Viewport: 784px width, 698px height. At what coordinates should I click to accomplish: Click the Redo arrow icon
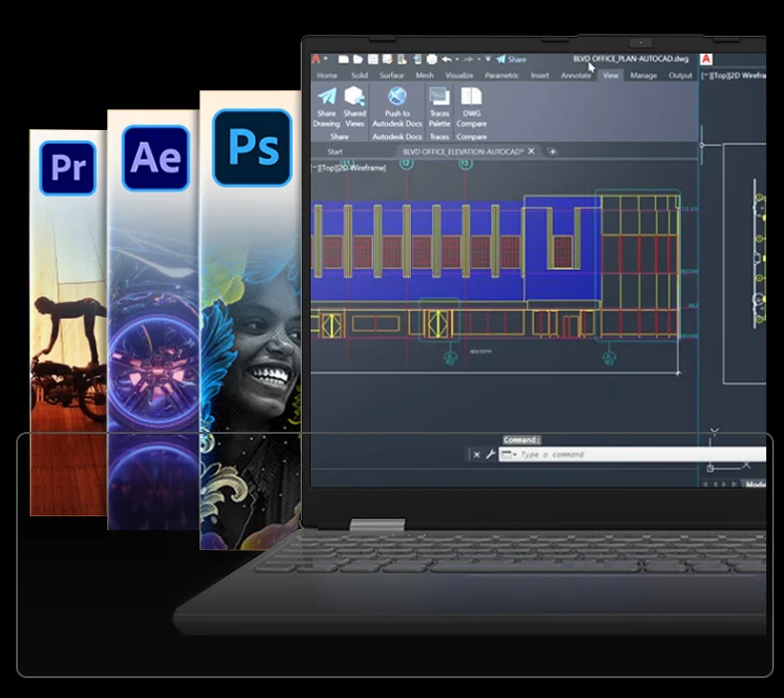(x=468, y=59)
